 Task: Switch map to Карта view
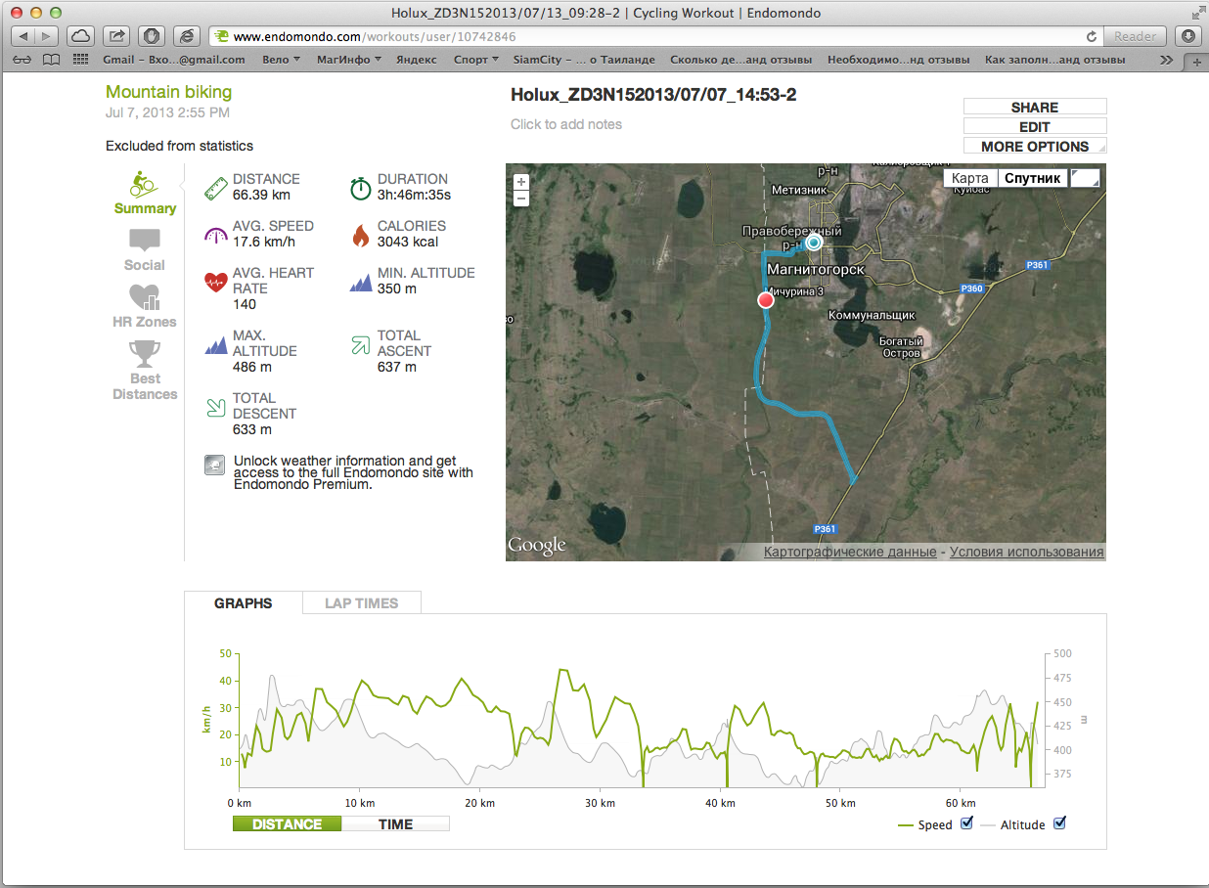(x=969, y=178)
